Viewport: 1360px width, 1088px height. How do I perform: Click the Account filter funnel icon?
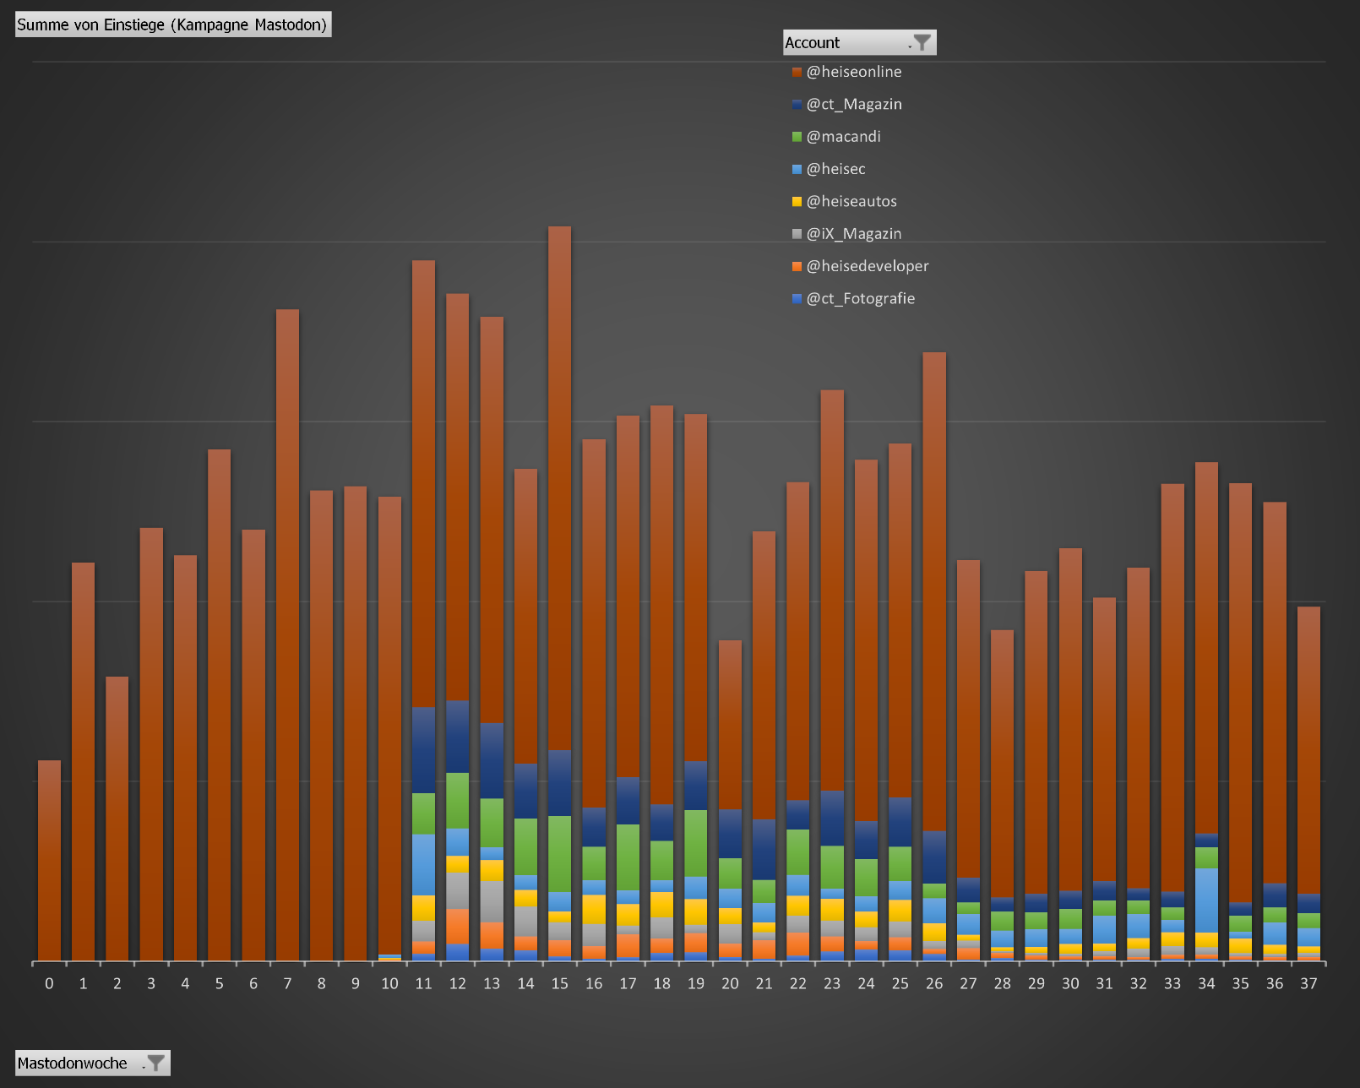[922, 42]
